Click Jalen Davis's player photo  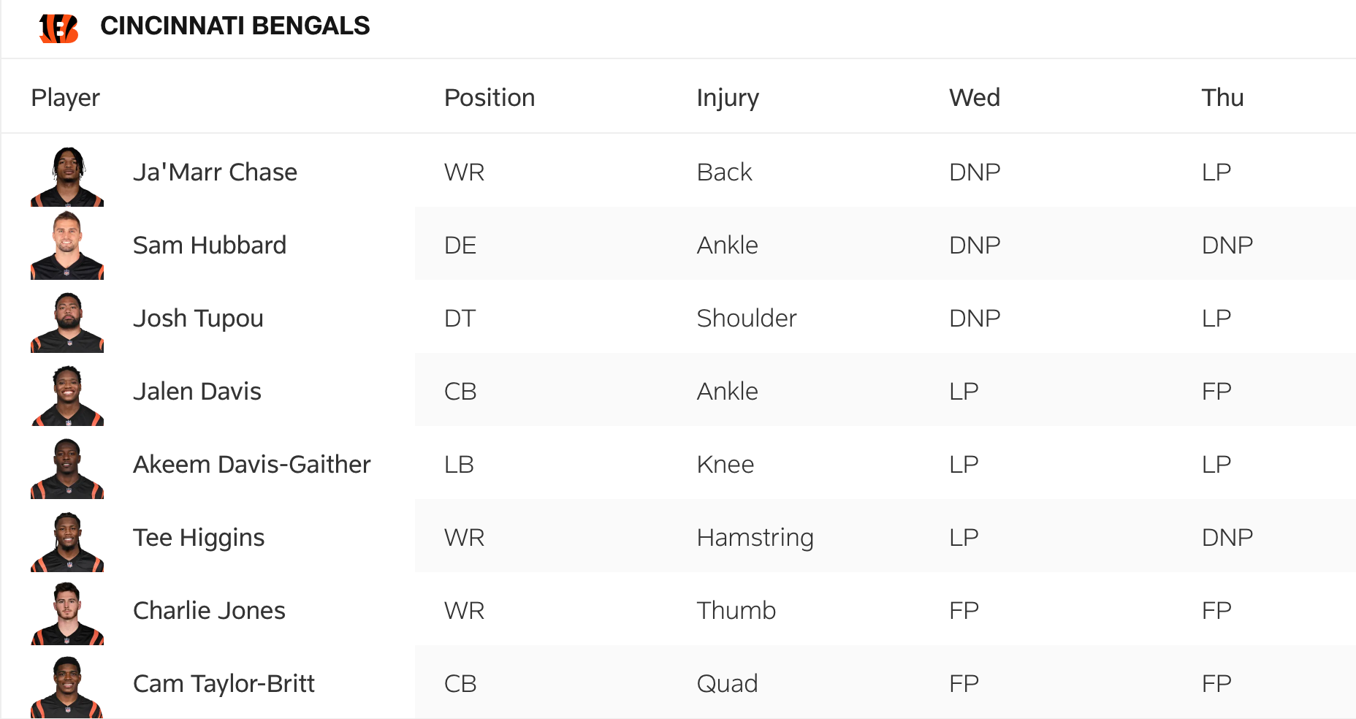(x=67, y=395)
